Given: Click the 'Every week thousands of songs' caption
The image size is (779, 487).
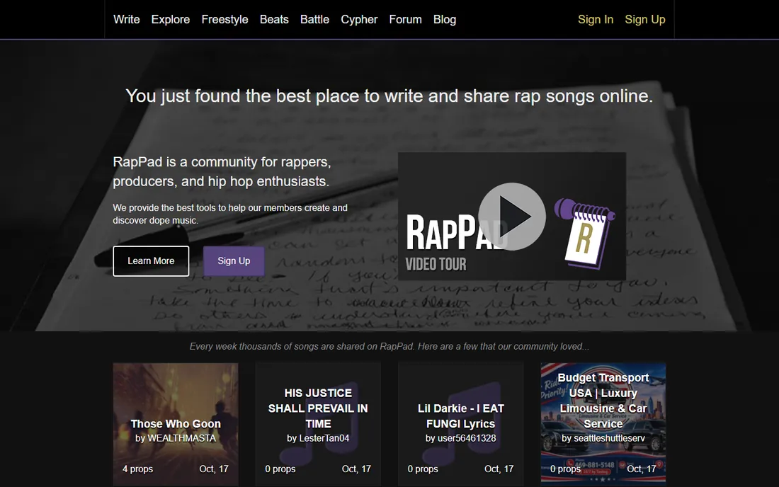Looking at the screenshot, I should (389, 347).
